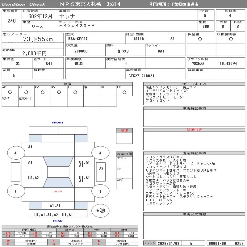Click the 23,855km mileage field
Viewport: 247px width, 247px height.
click(x=38, y=39)
